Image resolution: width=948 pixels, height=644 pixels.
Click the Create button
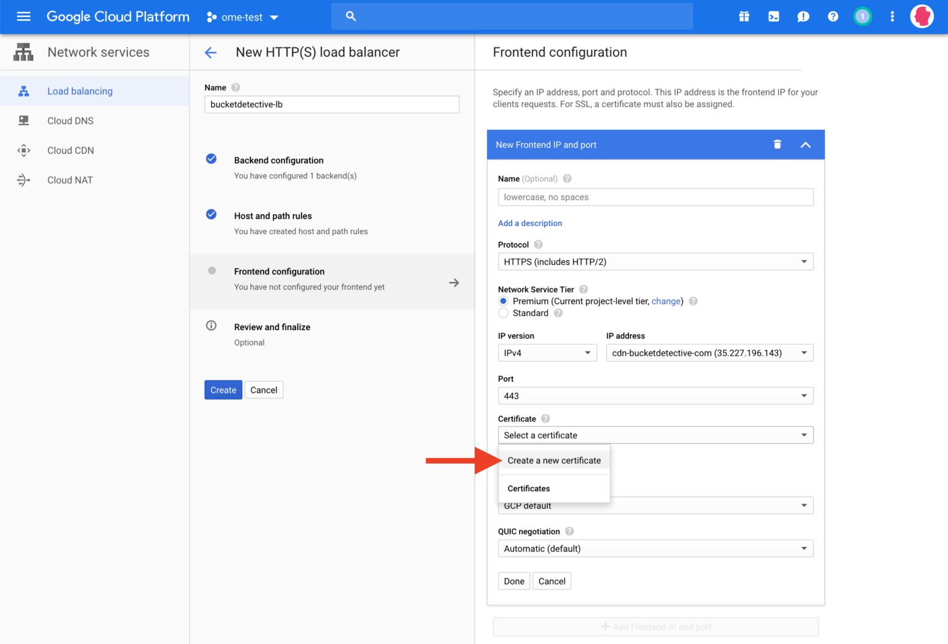pos(223,390)
